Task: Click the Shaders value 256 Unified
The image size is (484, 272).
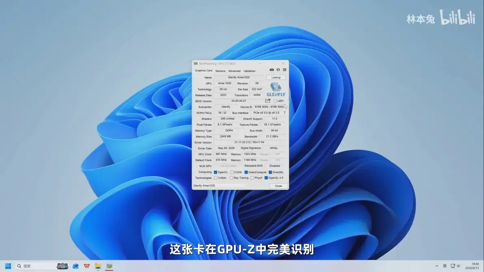Action: 227,119
